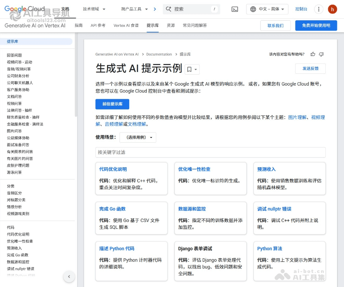The height and width of the screenshot is (287, 344).
Task: Select 视频游戏类别 in sidebar
Action: pyautogui.click(x=18, y=214)
